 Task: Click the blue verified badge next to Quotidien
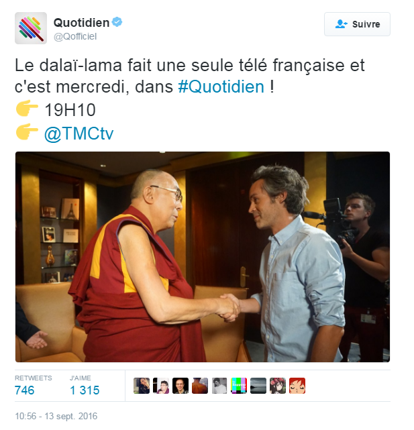[x=117, y=22]
